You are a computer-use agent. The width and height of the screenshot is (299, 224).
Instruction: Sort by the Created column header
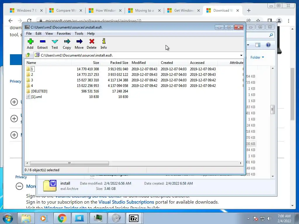(173, 62)
